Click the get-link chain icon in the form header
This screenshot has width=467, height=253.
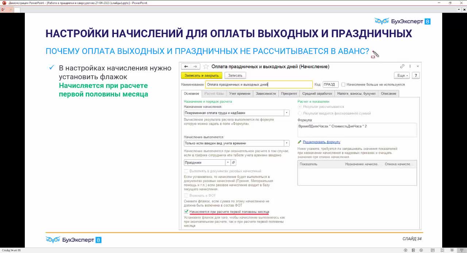click(402, 66)
